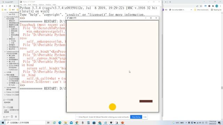This screenshot has width=223, height=125.
Task: Open the Options menu in IDLE
Action: pyautogui.click(x=41, y=5)
